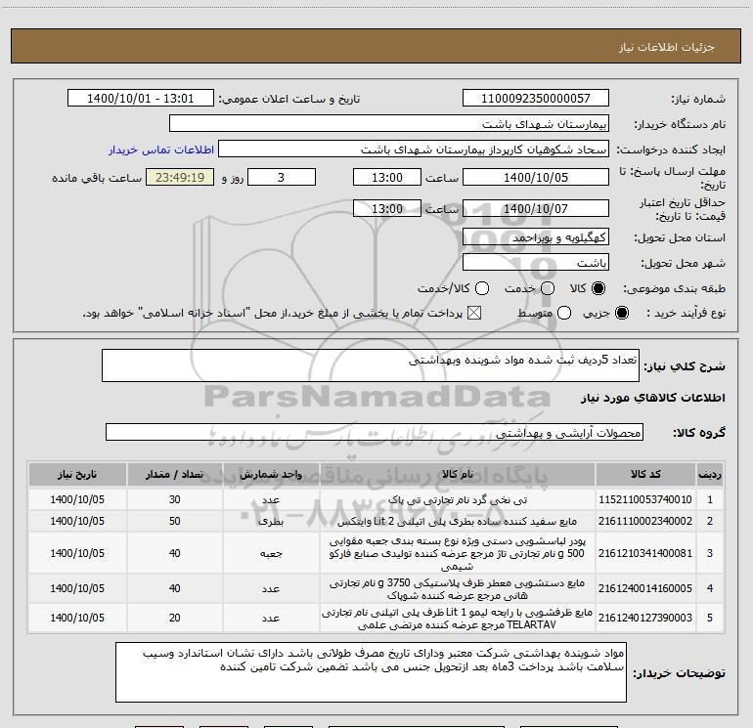Select the کالا radio button

598,288
